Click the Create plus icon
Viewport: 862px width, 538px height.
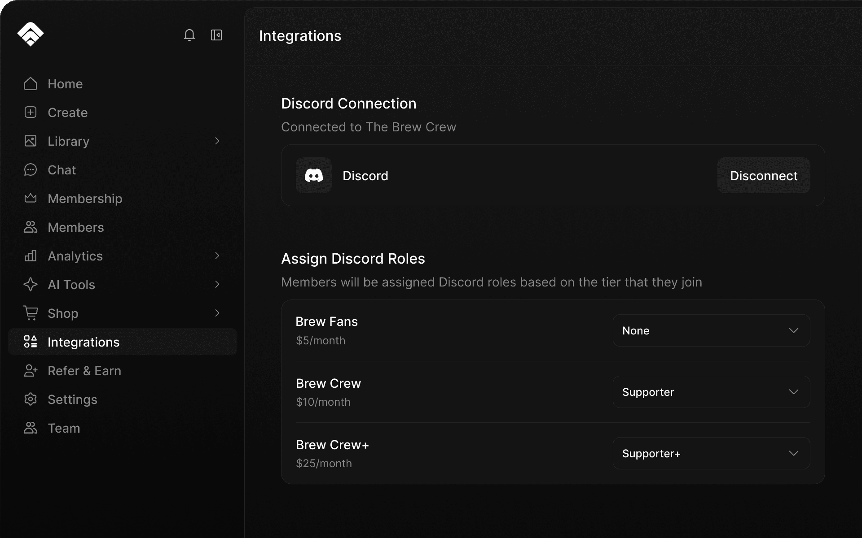(31, 113)
